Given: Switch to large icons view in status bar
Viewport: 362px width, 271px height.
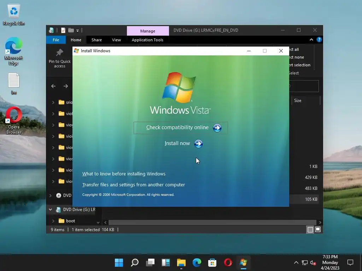Looking at the screenshot, I should [x=318, y=229].
